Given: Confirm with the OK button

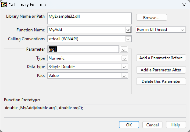Looking at the screenshot, I should [x=129, y=125].
